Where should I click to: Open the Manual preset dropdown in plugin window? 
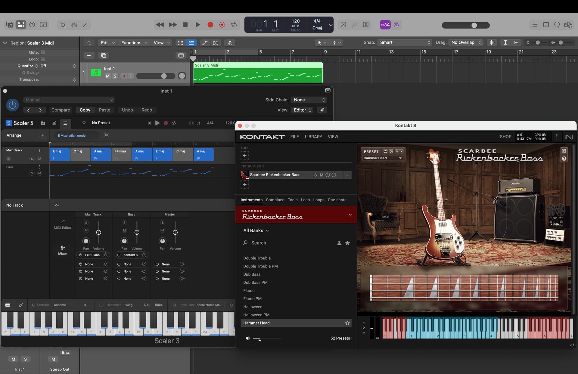(69, 100)
